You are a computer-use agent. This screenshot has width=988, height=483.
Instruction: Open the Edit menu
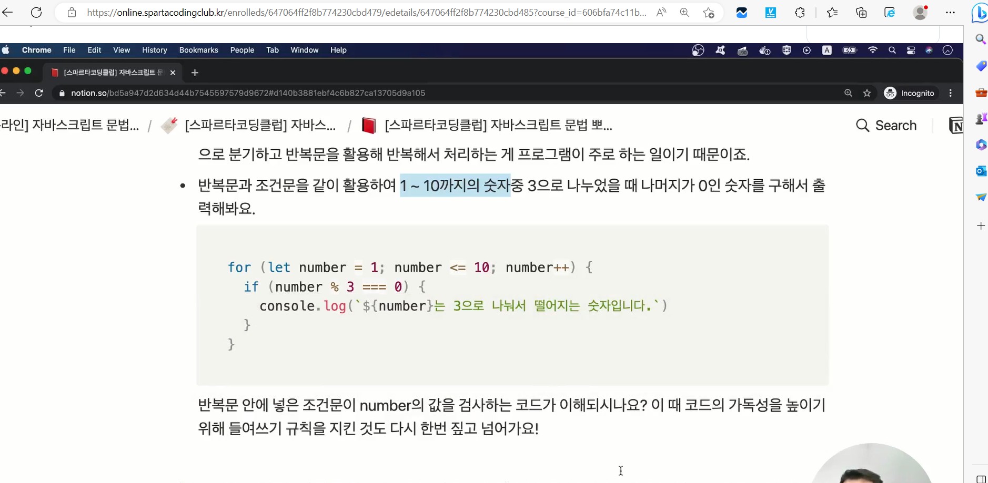click(94, 50)
